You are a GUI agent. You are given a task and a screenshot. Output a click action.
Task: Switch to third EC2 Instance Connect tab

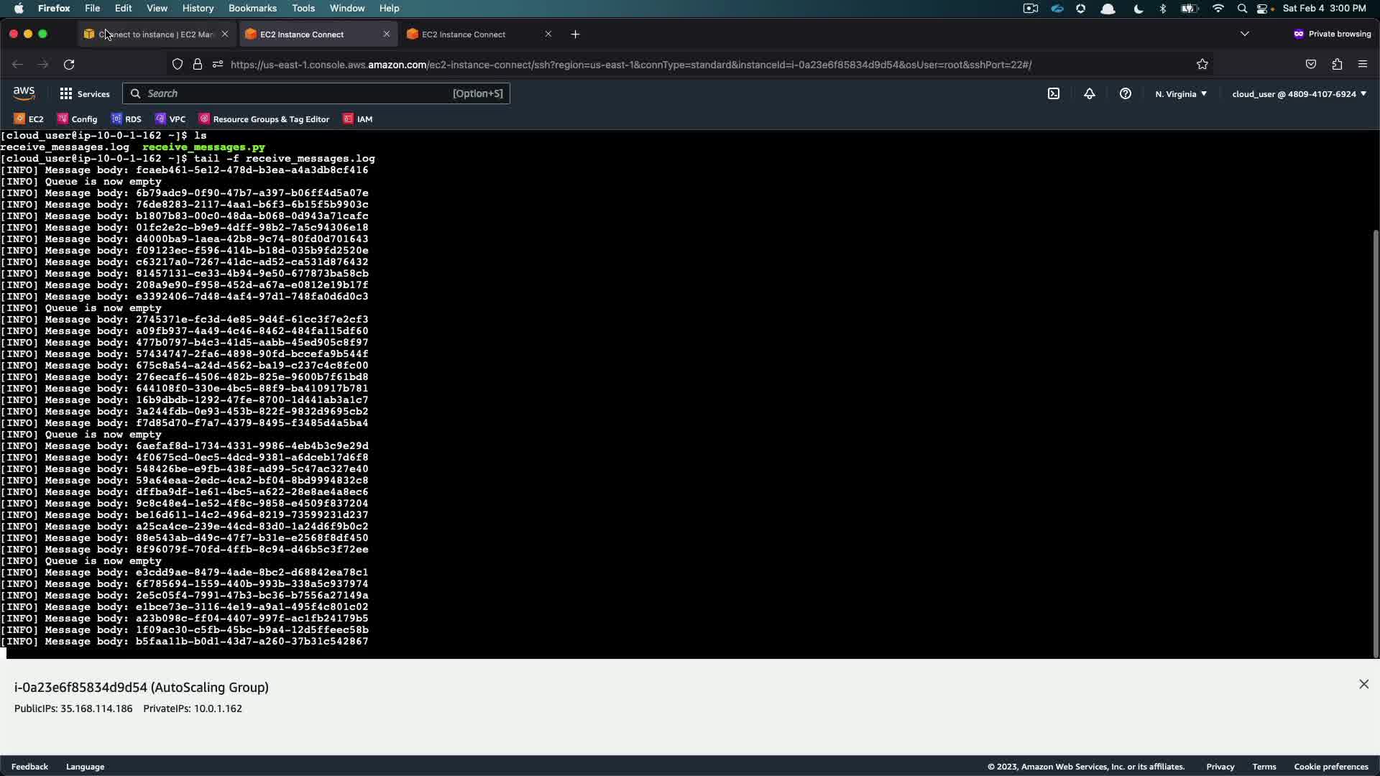click(x=464, y=34)
